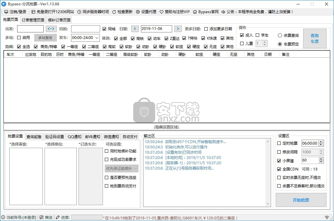Enable 抢到票自动支付 checkbox

click(x=107, y=186)
